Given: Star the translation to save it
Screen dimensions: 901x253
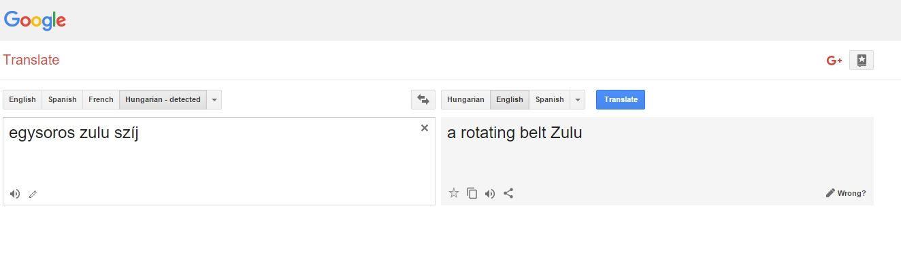Looking at the screenshot, I should [x=454, y=193].
